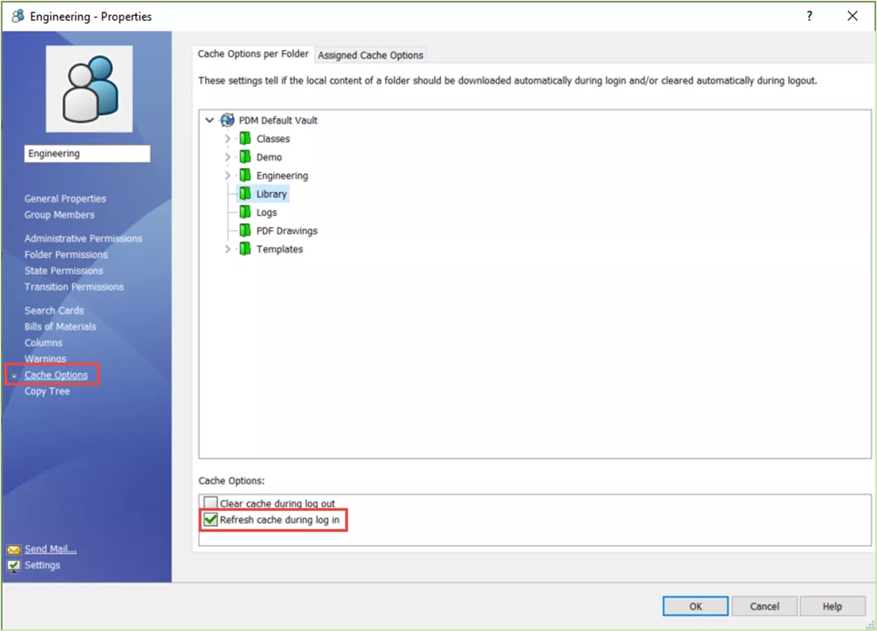Click the green PDF Drawings folder icon
The width and height of the screenshot is (877, 631).
click(245, 230)
